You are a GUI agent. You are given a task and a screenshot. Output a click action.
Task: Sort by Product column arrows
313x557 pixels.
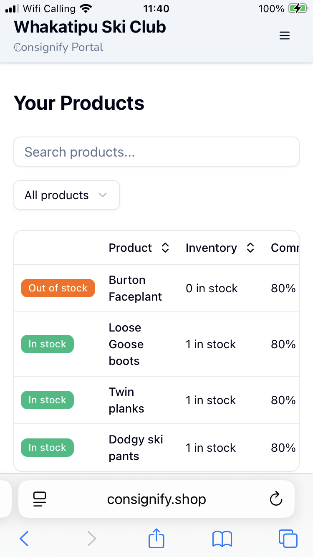click(165, 248)
